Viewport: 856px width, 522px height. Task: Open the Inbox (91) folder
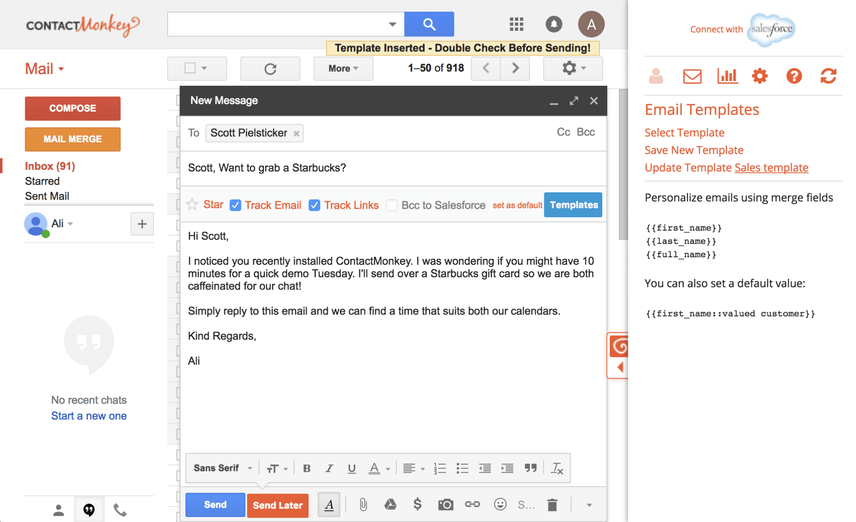(x=50, y=166)
